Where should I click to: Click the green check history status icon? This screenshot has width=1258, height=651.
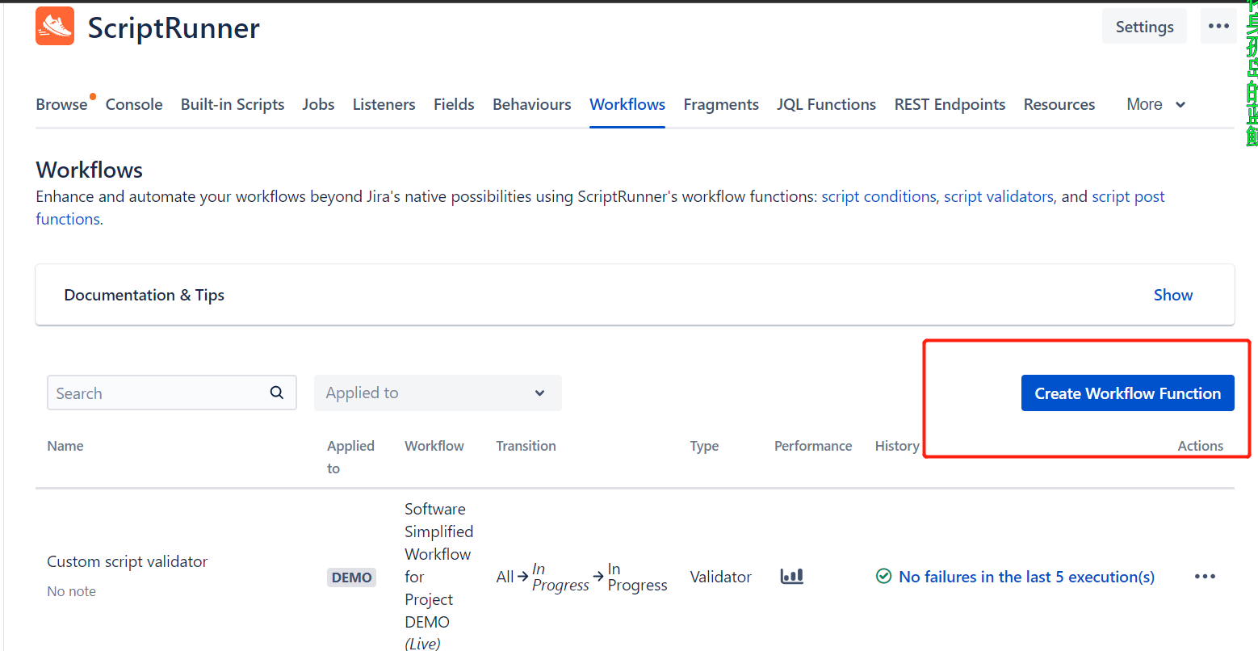pos(883,577)
